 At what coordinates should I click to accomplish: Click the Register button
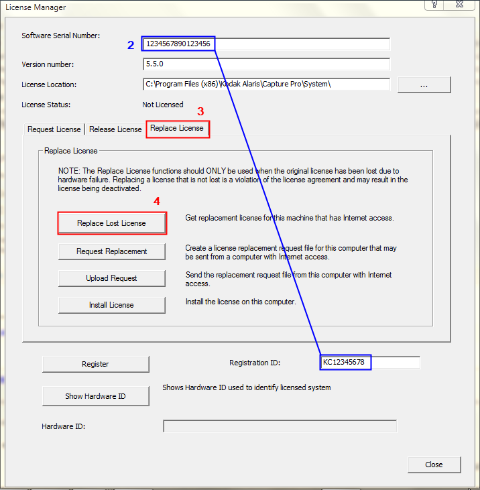(95, 364)
